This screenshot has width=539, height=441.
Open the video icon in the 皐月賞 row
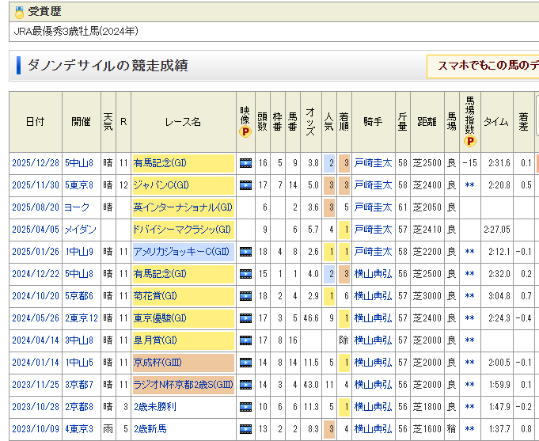[245, 340]
